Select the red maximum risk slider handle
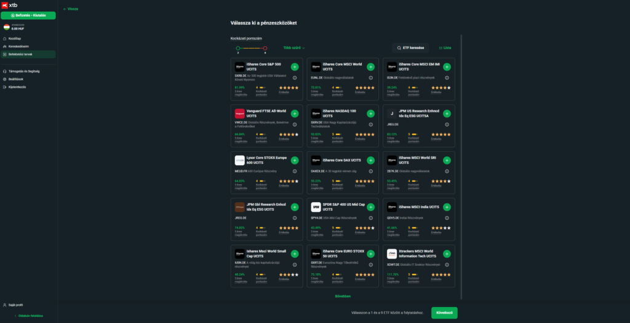 pos(265,48)
